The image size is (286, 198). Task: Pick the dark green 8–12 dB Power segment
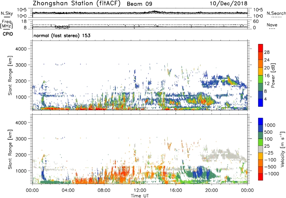coord(261,87)
